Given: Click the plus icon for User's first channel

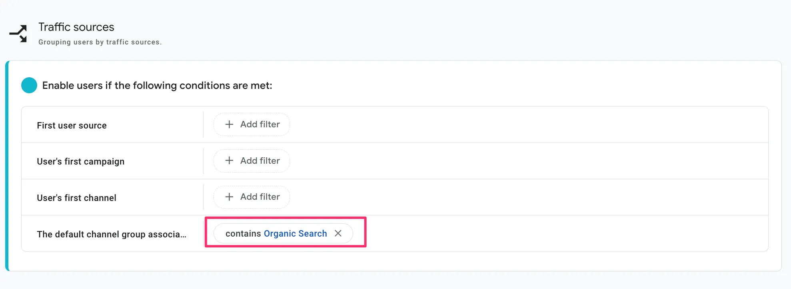Looking at the screenshot, I should click(x=229, y=197).
